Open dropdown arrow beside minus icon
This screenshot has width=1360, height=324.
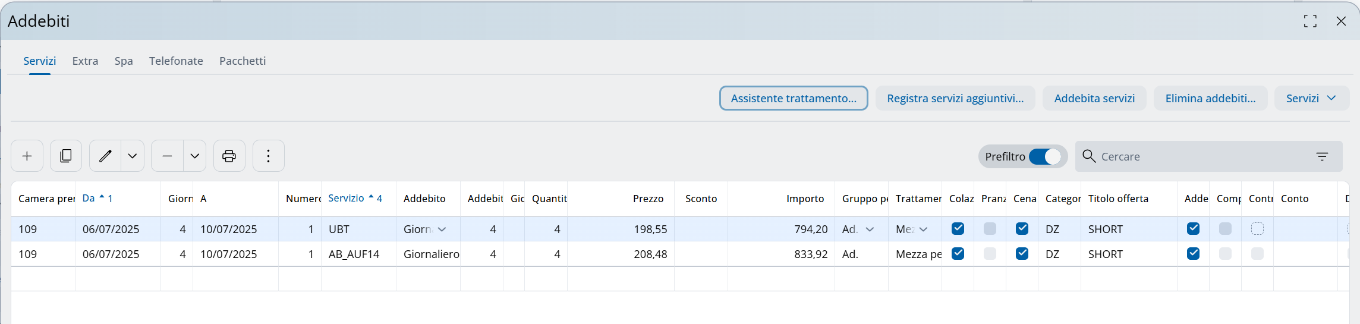point(194,156)
